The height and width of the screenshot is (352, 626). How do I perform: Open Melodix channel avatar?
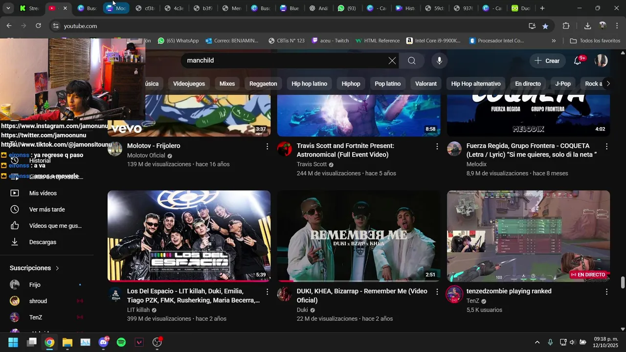coord(454,149)
